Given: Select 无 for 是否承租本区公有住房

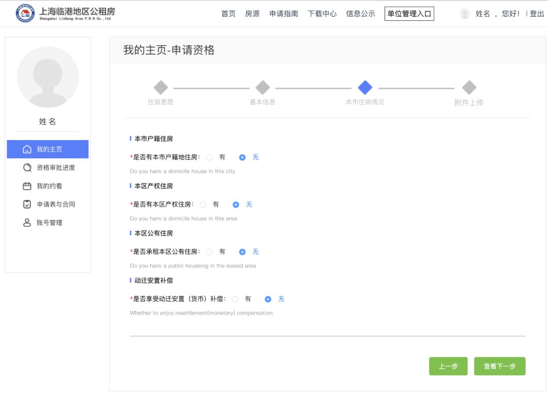Looking at the screenshot, I should (x=243, y=252).
